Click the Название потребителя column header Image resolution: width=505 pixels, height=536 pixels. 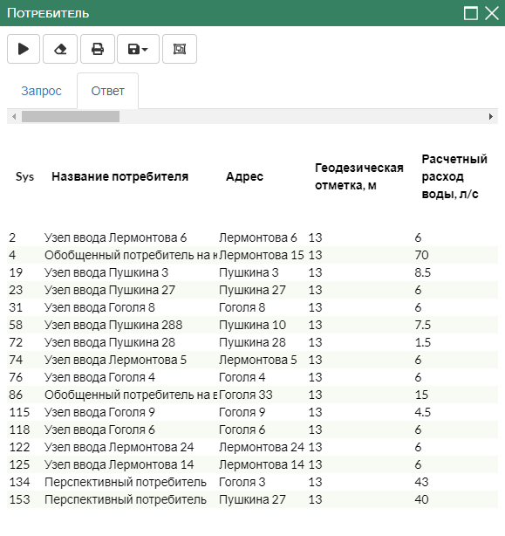(x=119, y=176)
